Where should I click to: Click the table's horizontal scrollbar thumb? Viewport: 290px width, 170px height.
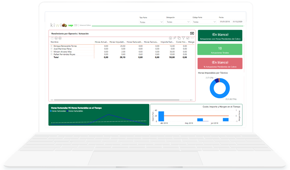[117, 100]
